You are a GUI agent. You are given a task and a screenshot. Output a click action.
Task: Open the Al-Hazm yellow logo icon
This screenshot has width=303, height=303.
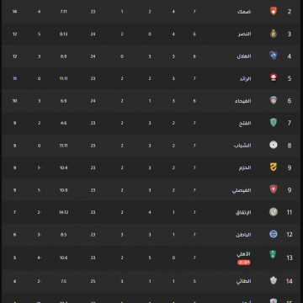pos(274,167)
